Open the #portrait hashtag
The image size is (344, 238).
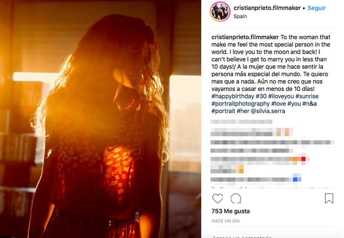(x=223, y=111)
